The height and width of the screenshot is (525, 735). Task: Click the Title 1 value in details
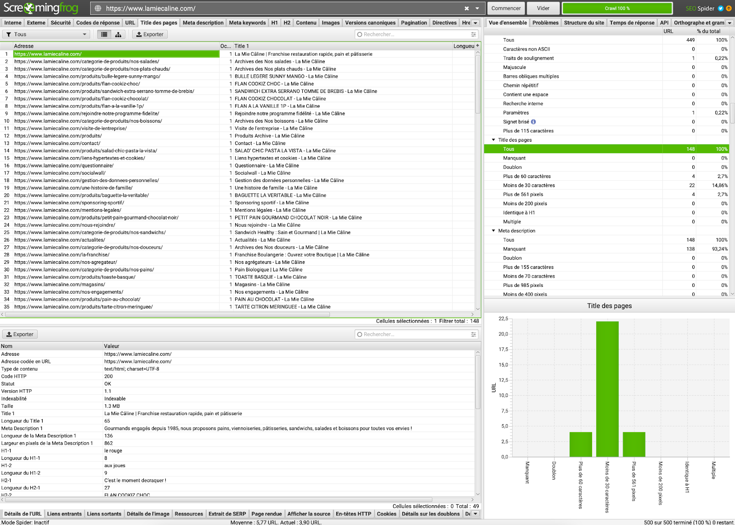tap(173, 414)
